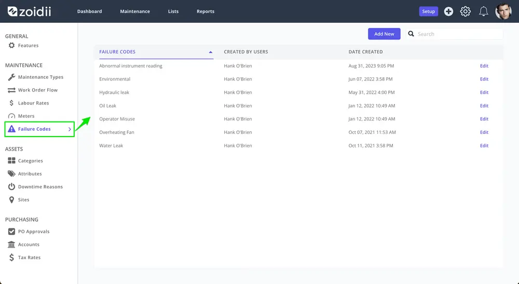Click the Accounts bank icon

point(11,244)
